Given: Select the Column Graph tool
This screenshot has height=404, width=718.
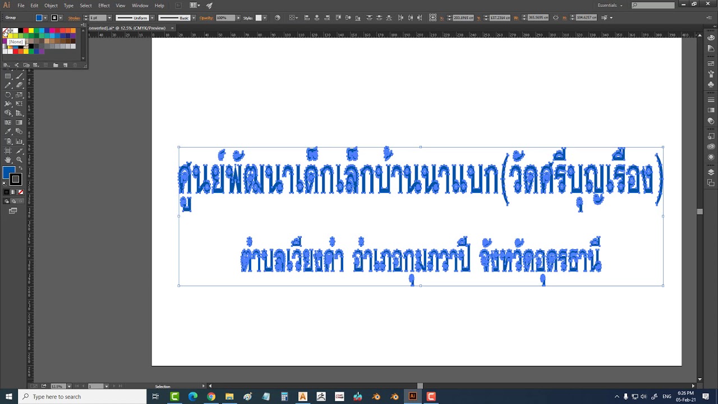Looking at the screenshot, I should click(19, 141).
